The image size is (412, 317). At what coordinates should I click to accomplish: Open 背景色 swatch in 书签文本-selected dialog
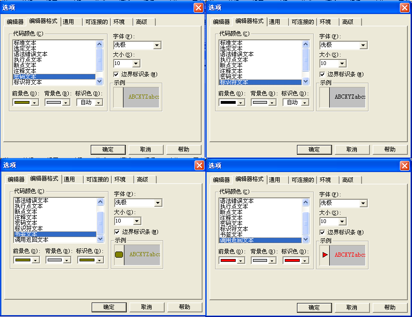(58, 260)
